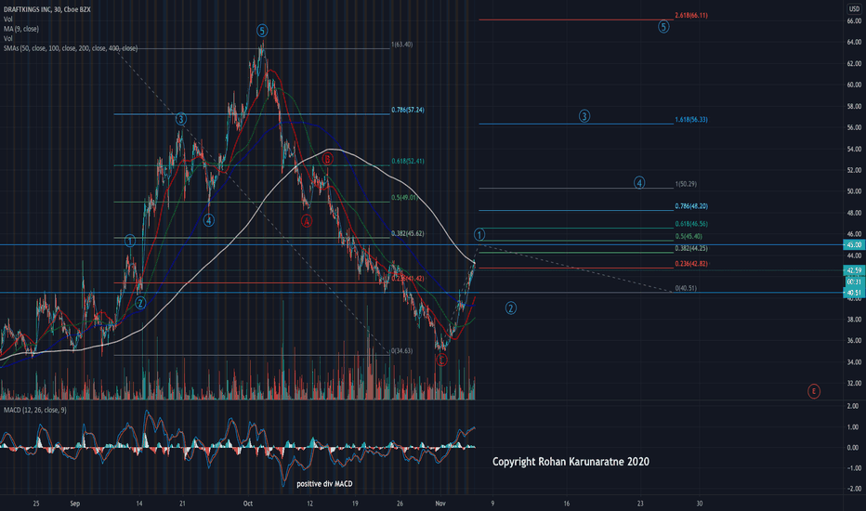The width and height of the screenshot is (866, 511).
Task: Select the 0.236(41.42) Fibonacci level label
Action: pyautogui.click(x=408, y=279)
